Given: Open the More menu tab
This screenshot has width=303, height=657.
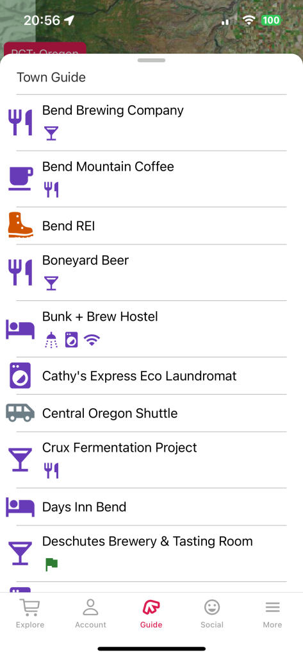Looking at the screenshot, I should click(272, 614).
